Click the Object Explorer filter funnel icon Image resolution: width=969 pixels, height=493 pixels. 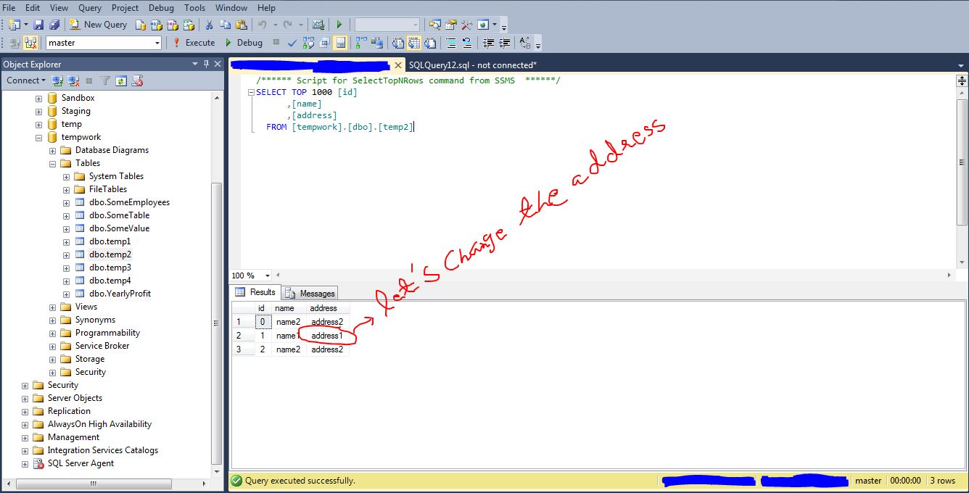[105, 80]
